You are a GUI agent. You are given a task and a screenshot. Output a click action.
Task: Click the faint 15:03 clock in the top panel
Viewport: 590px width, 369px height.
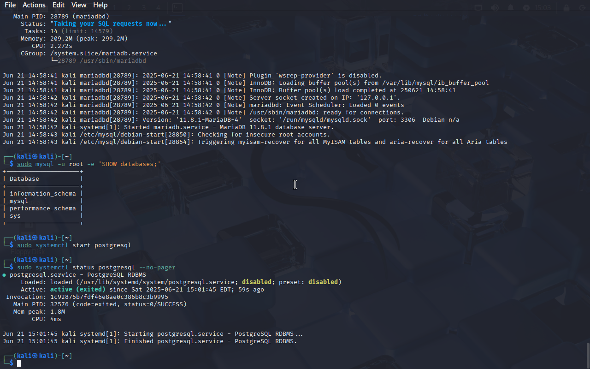point(543,8)
